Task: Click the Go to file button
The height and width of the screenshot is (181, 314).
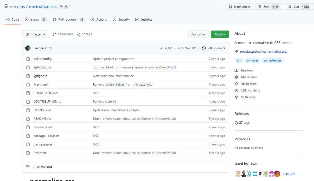Action: (x=198, y=34)
